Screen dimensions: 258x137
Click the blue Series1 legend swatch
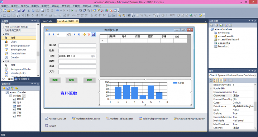[x=175, y=83]
